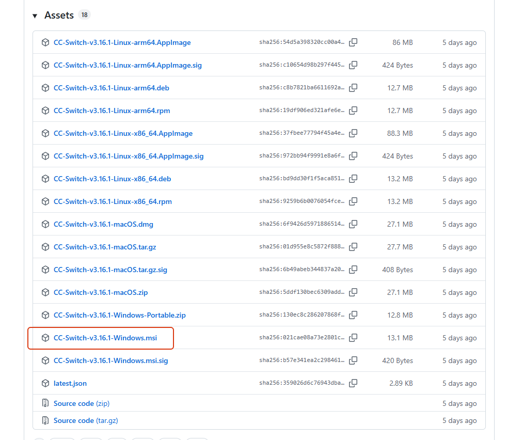
Task: Download CC-Switch-v3.16.1-Linux-arm64.AppImage
Action: [x=122, y=43]
